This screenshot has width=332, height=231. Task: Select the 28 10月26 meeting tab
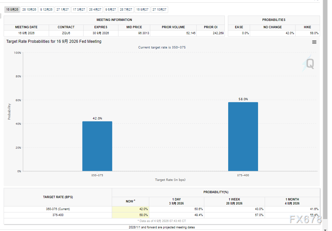(x=29, y=10)
